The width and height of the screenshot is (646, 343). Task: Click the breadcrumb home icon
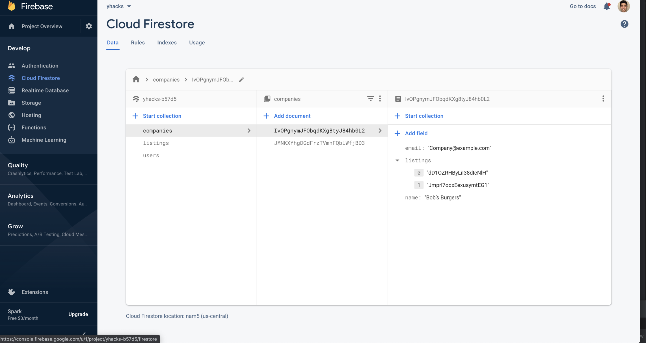pos(136,79)
